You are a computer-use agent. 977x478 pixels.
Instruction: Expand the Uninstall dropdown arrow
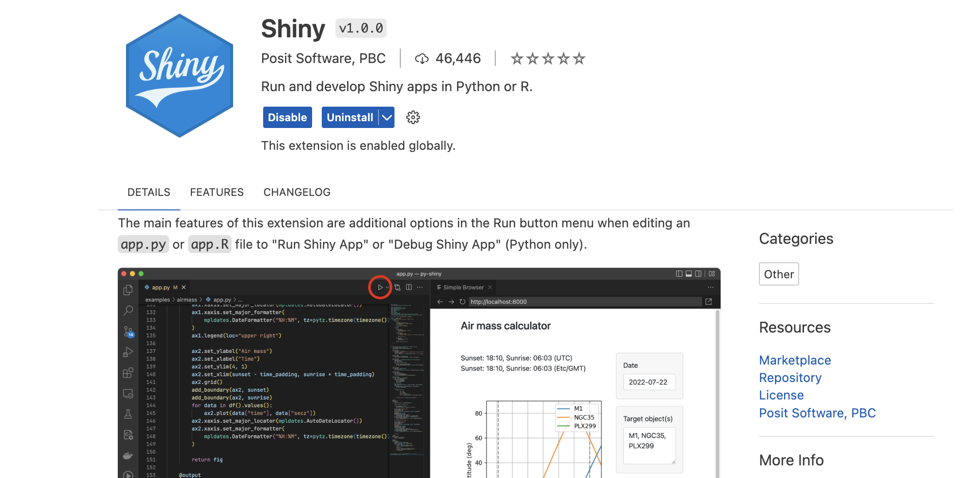click(x=387, y=117)
